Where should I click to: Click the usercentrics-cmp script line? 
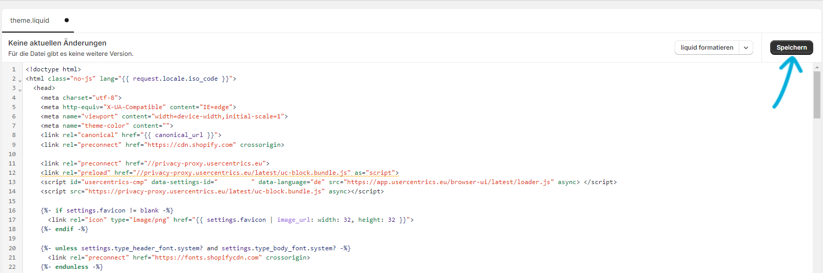click(329, 182)
